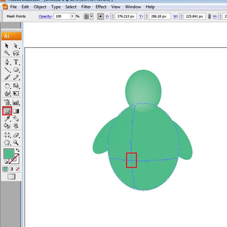227x227 pixels.
Task: Choose the Blend tool
Action: coord(16,118)
